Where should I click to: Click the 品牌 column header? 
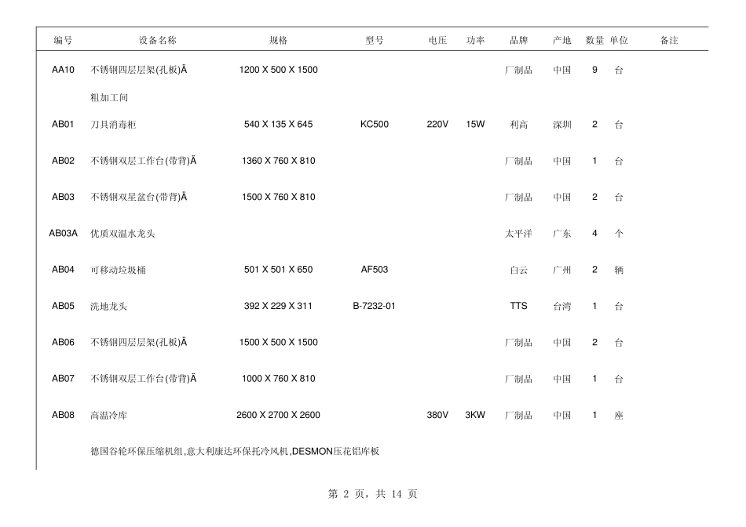518,41
